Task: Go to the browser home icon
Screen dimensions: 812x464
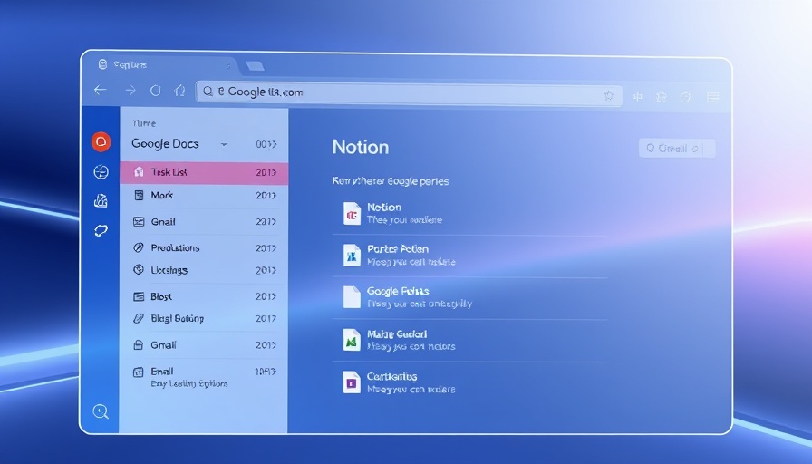Action: coord(179,91)
